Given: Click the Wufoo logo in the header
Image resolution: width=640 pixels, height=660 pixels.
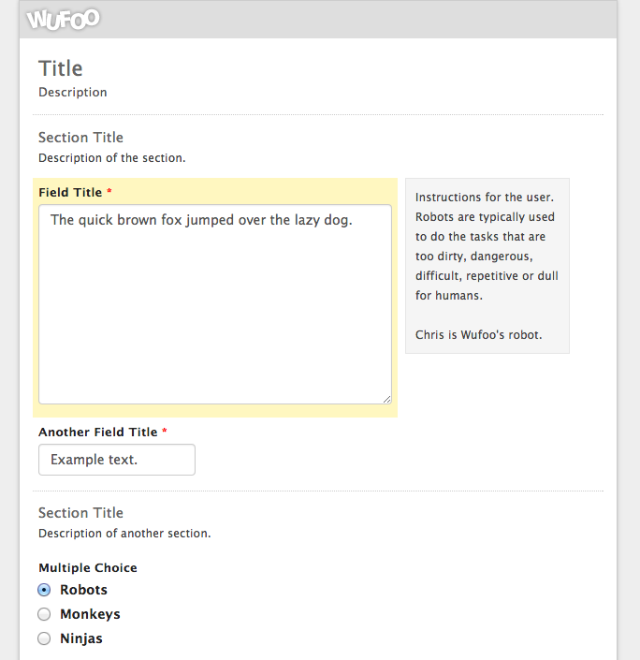Looking at the screenshot, I should point(64,19).
